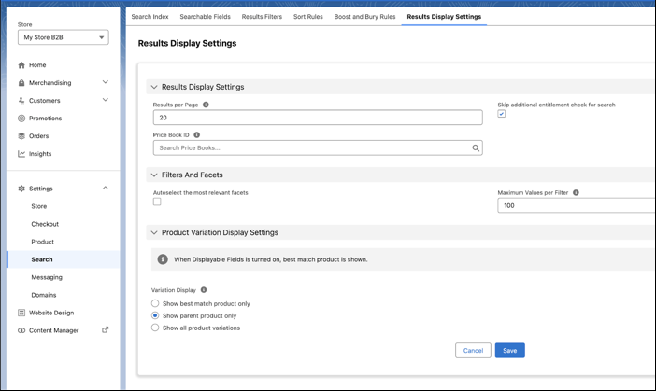The width and height of the screenshot is (656, 391).
Task: Click the Price Book search magnifier icon
Action: [476, 147]
